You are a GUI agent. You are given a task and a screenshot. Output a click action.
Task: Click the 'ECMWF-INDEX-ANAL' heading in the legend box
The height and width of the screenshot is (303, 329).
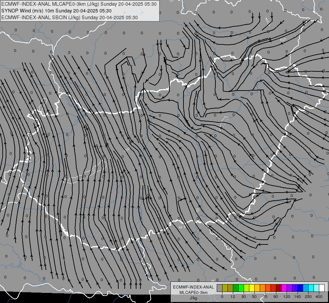193,287
